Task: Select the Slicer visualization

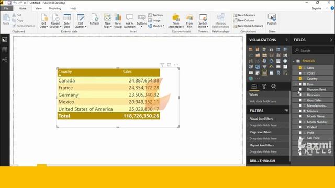Action: [258, 73]
